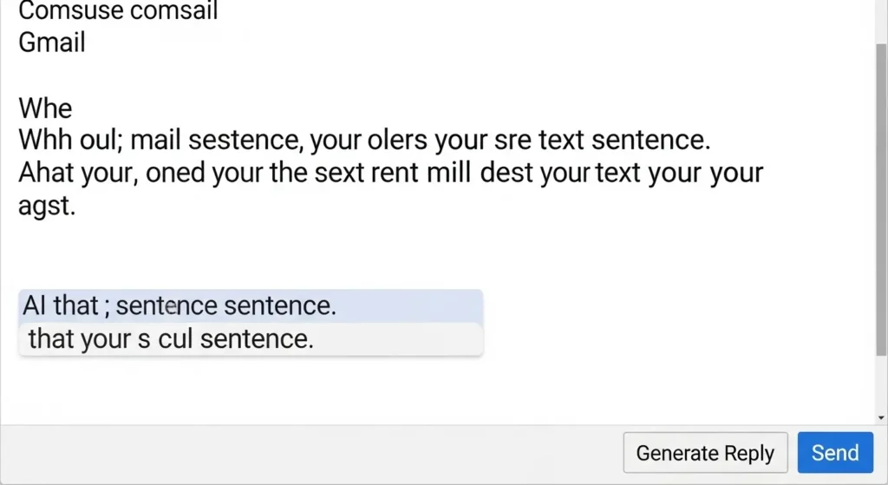Select the highlighted suggestion "AI that ; sentence sentence."
This screenshot has height=485, width=888.
(250, 305)
